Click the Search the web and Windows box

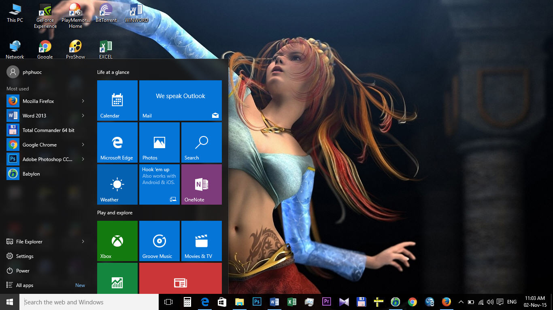pyautogui.click(x=89, y=302)
